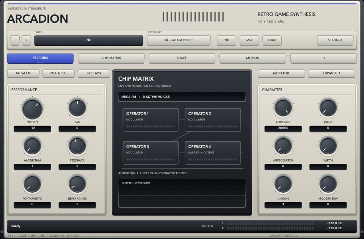The width and height of the screenshot is (364, 239).
Task: Click the ARPEGGIATOR value field
Action: pyautogui.click(x=283, y=167)
